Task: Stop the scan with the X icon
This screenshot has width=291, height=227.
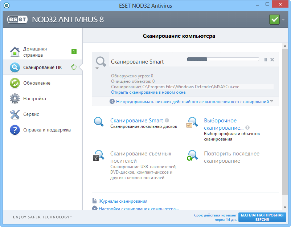Action: click(x=272, y=59)
